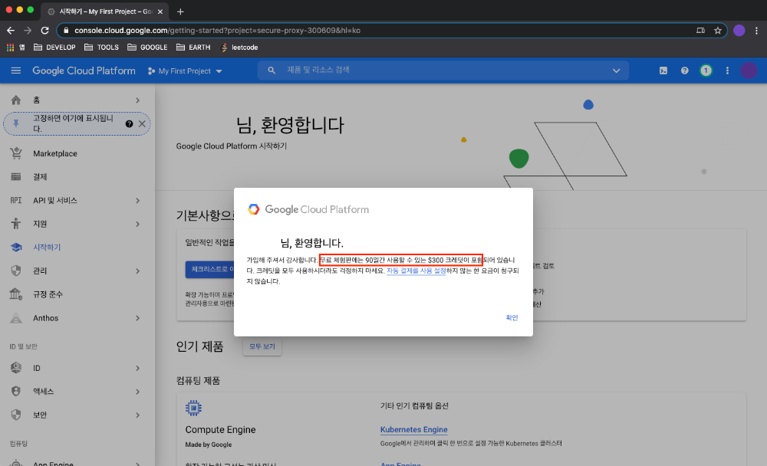Bookmark this page with star icon
The height and width of the screenshot is (466, 767).
718,31
